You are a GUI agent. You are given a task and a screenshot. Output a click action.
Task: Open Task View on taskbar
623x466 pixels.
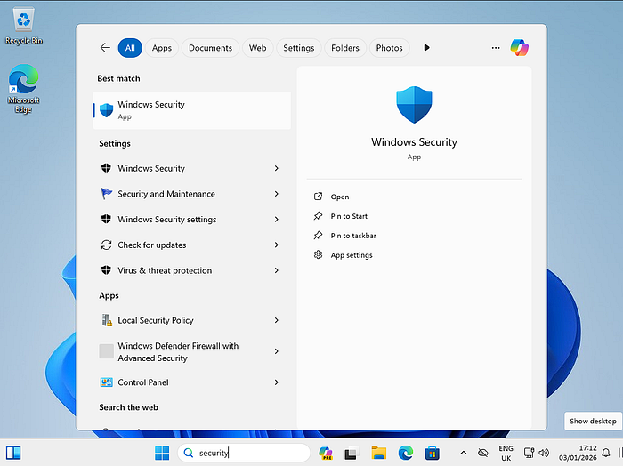(352, 453)
